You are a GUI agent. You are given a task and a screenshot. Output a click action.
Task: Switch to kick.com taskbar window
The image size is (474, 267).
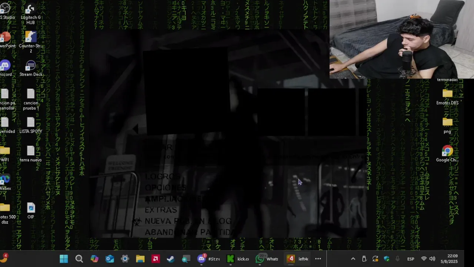coord(238,259)
